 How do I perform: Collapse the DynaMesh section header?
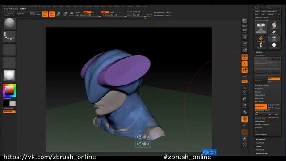pos(259,102)
